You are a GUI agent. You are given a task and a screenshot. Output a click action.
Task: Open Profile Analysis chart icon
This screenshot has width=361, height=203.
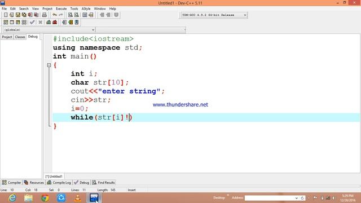(x=49, y=23)
